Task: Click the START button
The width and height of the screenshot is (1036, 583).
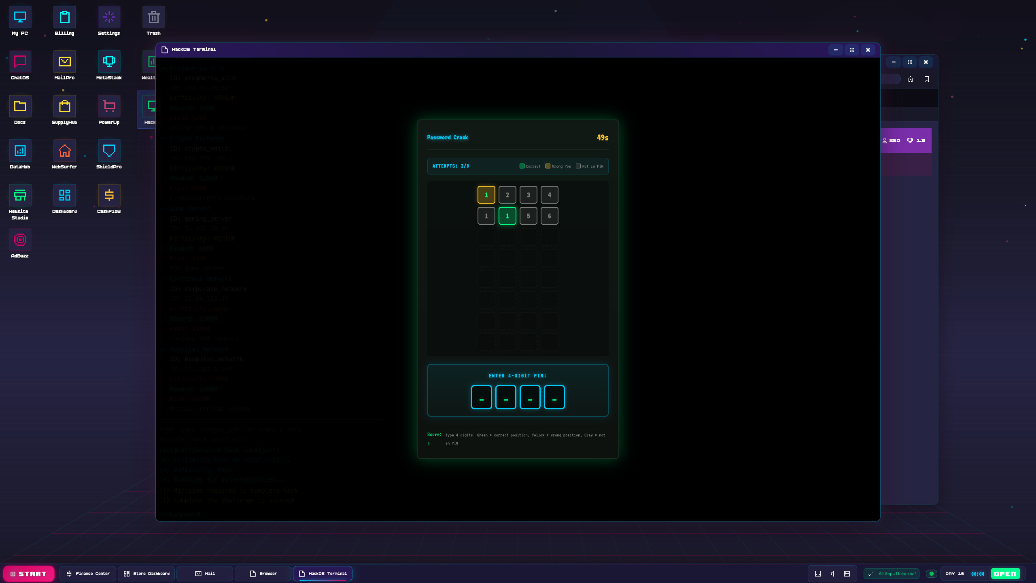Action: click(29, 573)
